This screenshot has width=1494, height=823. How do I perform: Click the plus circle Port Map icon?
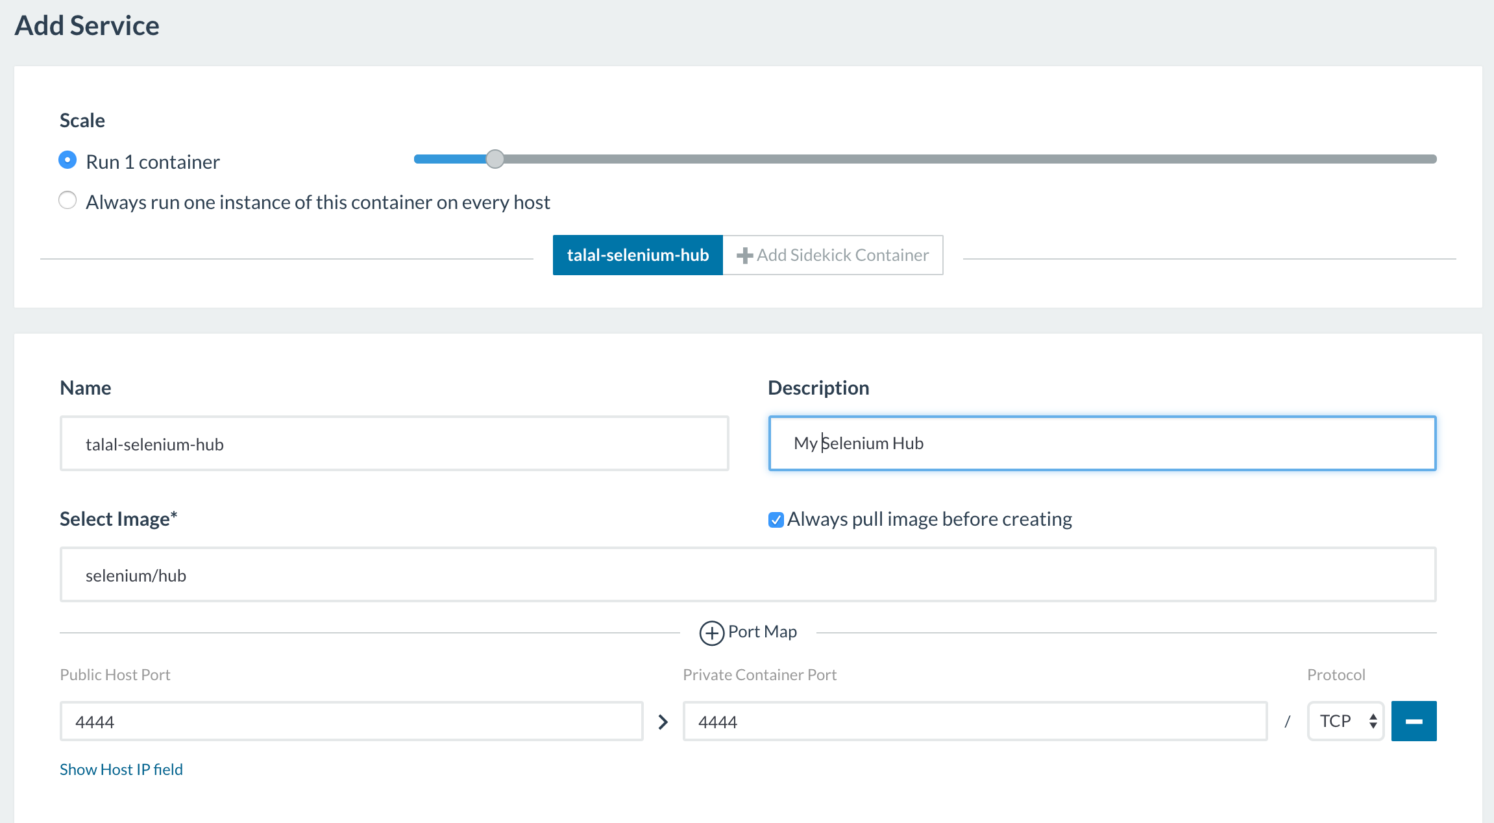[711, 633]
